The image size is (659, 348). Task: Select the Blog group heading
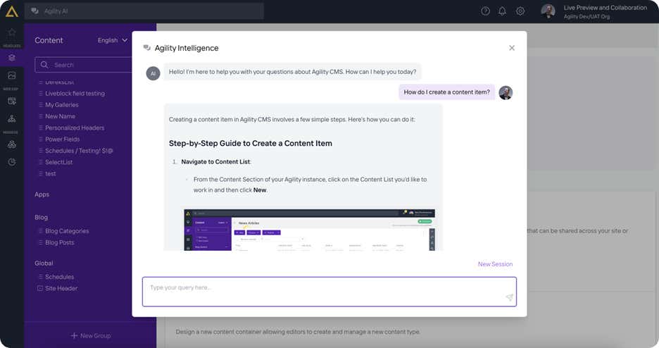coord(41,217)
